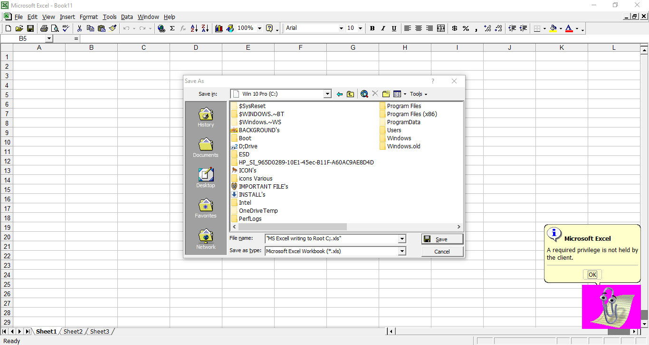Screen dimensions: 649x345
Task: Toggle Merge and Center
Action: (440, 28)
